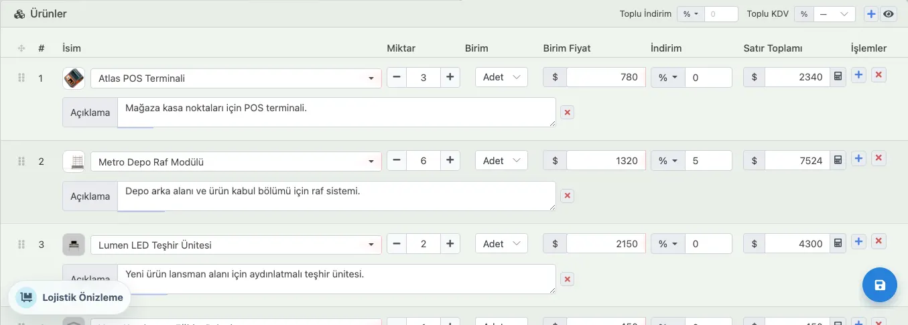Click calculator icon in Metro Depo row
The height and width of the screenshot is (325, 908).
point(838,160)
